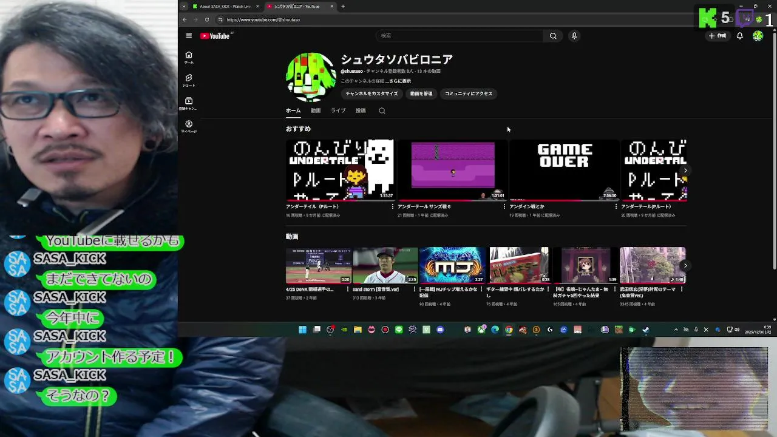This screenshot has width=777, height=437.
Task: Open the ギター練習中 video thumbnail
Action: [519, 265]
